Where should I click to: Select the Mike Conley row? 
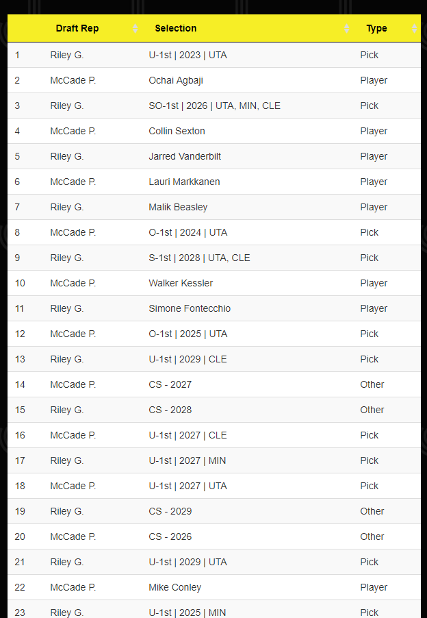(214, 587)
